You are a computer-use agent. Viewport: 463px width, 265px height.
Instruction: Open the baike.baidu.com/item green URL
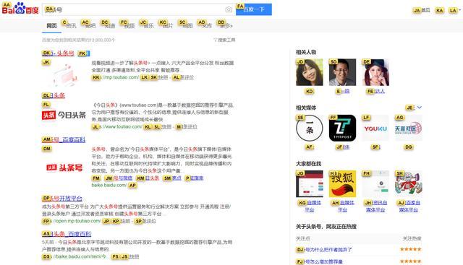[x=75, y=256]
